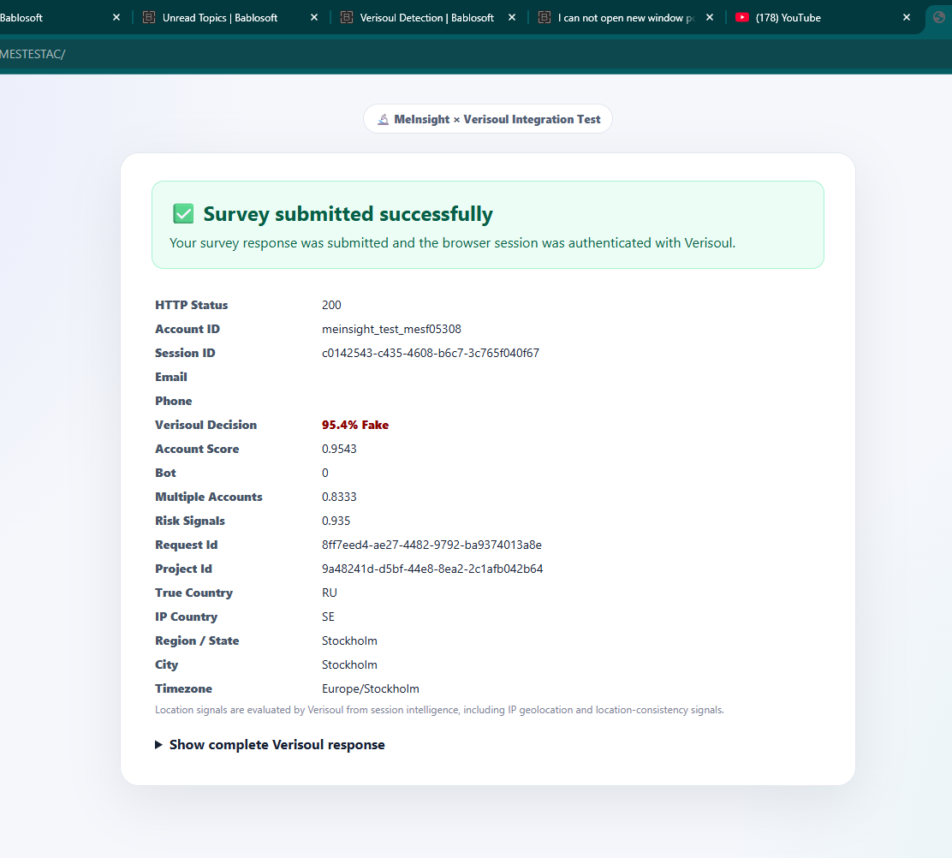Click the 'Email' field label

coord(171,377)
